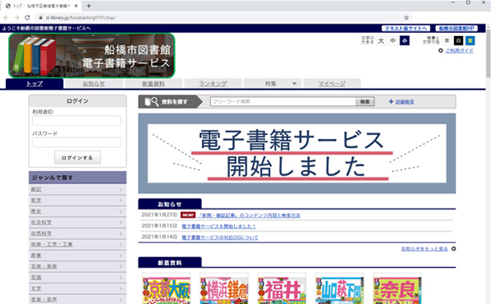Expand the 社会科学 genre chevron
This screenshot has width=491, height=304.
[x=121, y=222]
